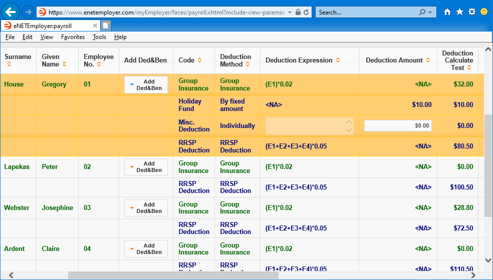Click the 'Individually' method cell
The height and width of the screenshot is (280, 493).
coord(237,125)
